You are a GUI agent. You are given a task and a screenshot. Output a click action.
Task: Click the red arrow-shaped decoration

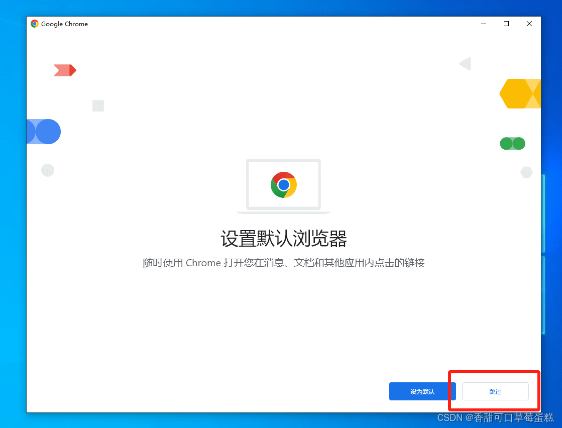65,70
